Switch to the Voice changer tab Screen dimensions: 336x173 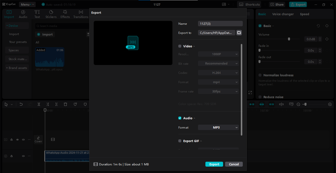coord(283,14)
